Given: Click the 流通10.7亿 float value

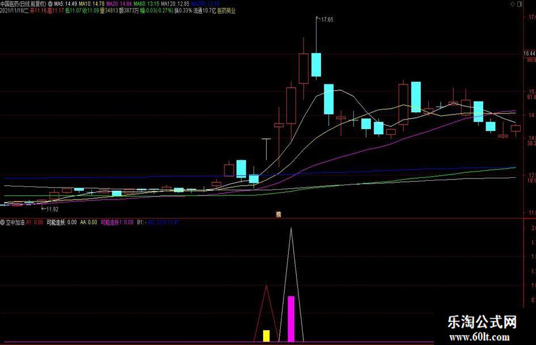Looking at the screenshot, I should pyautogui.click(x=204, y=11).
